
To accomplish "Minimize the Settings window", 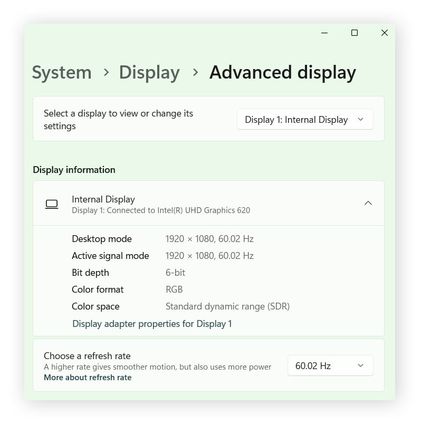I will [x=324, y=33].
